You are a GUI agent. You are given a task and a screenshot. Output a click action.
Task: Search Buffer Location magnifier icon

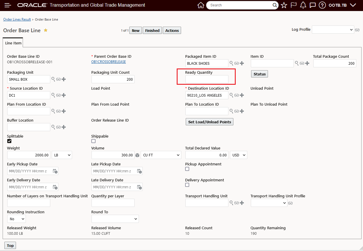[x=53, y=127]
